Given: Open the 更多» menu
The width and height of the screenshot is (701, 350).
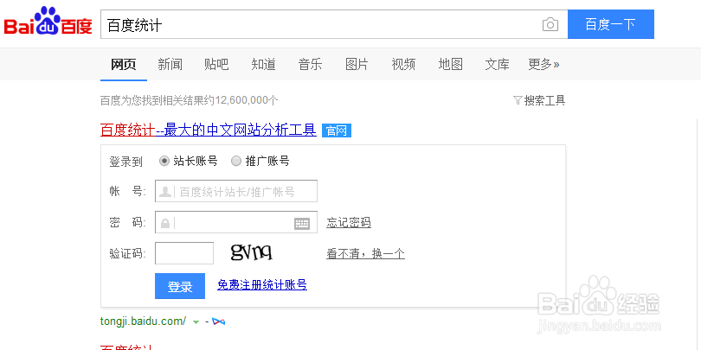Looking at the screenshot, I should coord(543,64).
